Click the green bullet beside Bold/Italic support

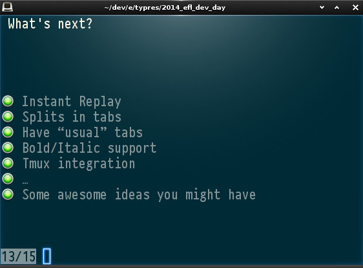click(8, 148)
